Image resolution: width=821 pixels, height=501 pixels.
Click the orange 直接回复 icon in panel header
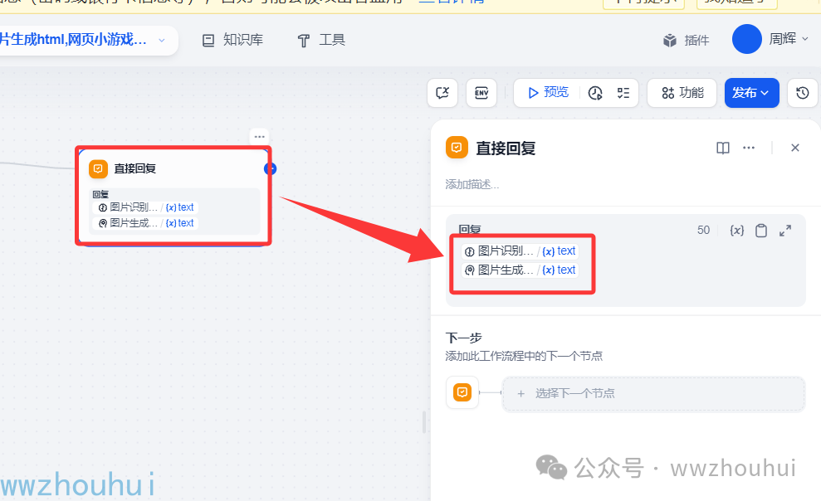click(x=457, y=148)
